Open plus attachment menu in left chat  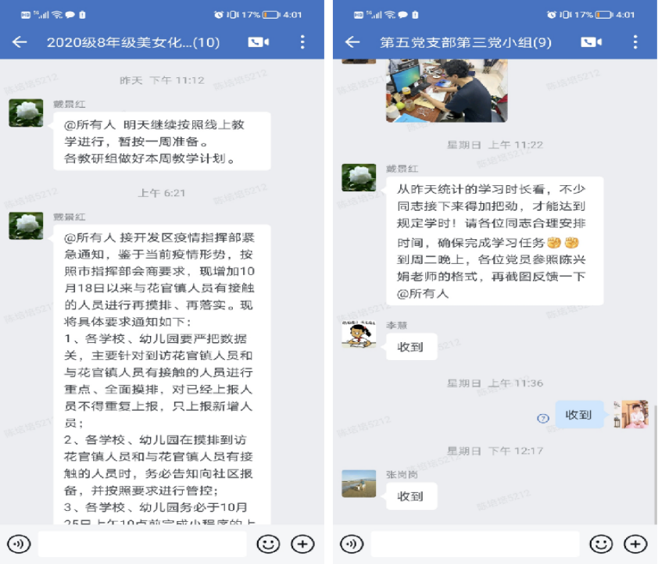pos(302,544)
